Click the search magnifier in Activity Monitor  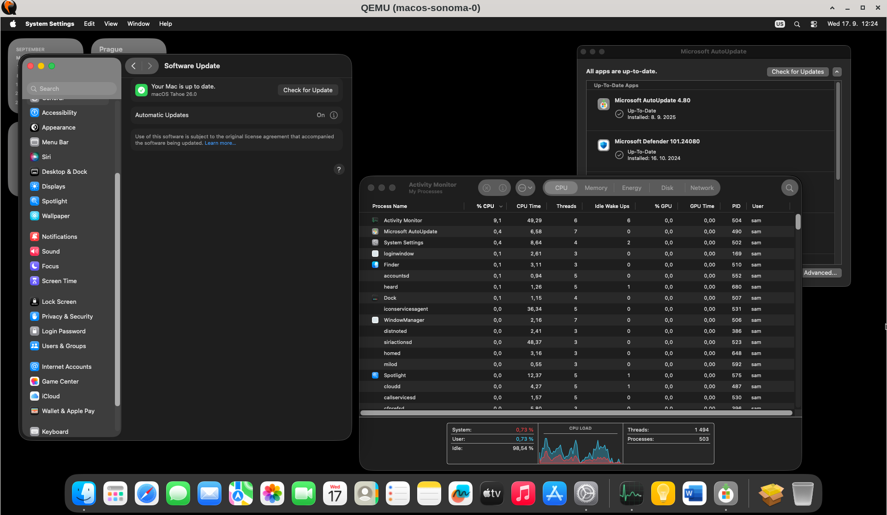(789, 188)
